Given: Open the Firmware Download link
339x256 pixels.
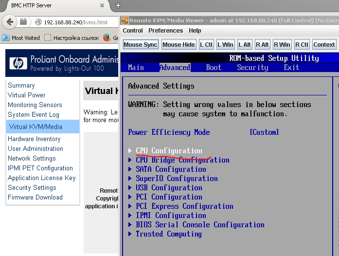Looking at the screenshot, I should [35, 198].
